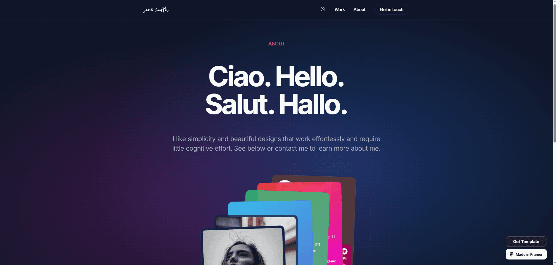Click the jane smith signature logo
557x265 pixels.
[x=156, y=10]
